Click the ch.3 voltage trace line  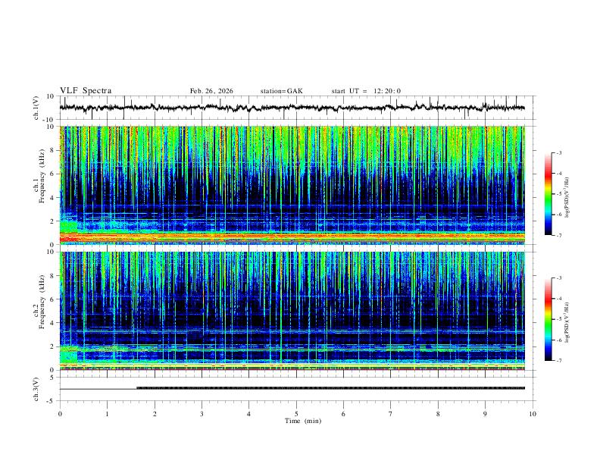point(292,388)
